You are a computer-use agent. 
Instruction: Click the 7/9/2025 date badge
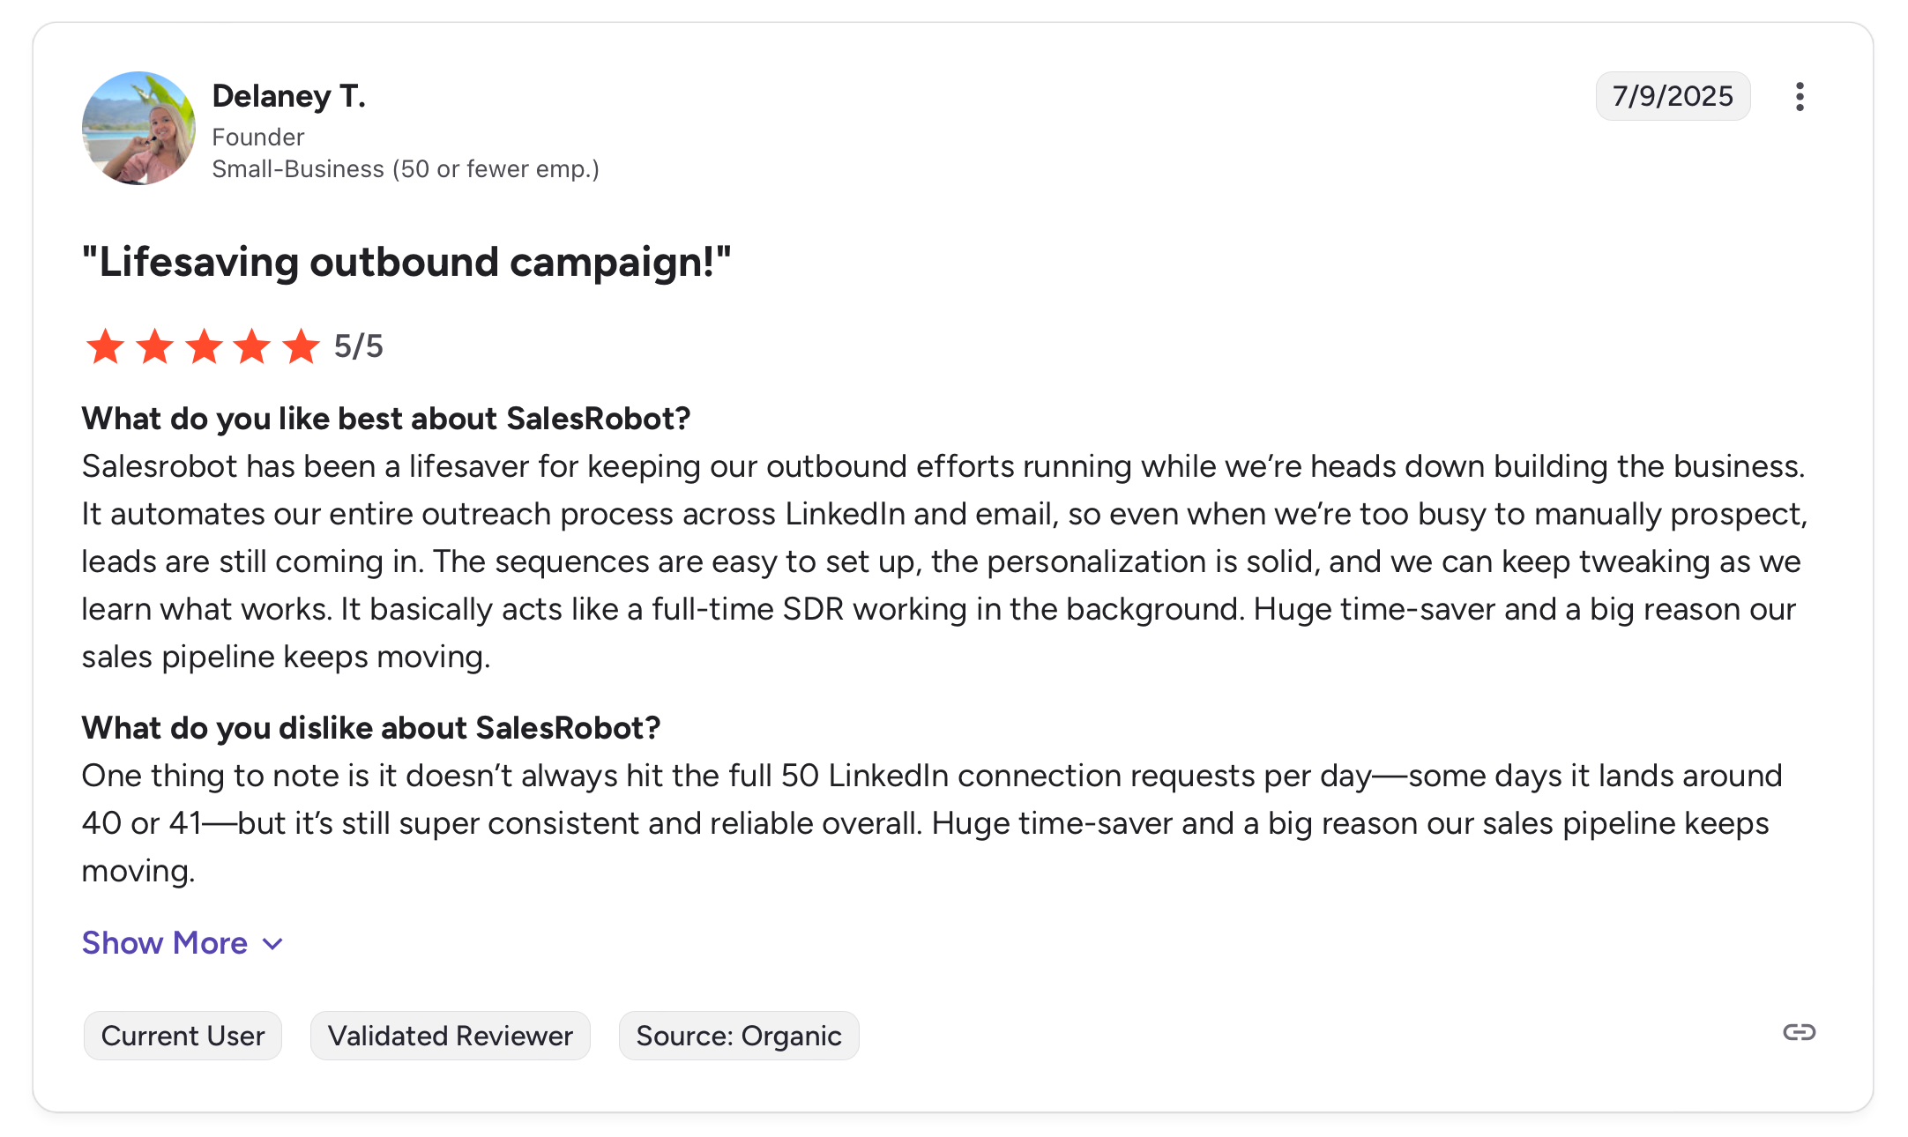click(1673, 96)
